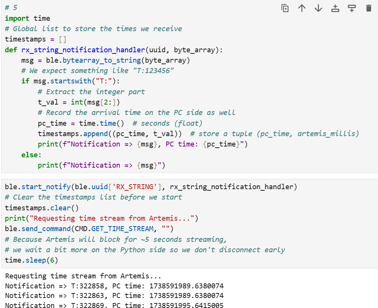Click the ble.send_command(CMD.GET_TIME_STREAM) line
Image resolution: width=378 pixels, height=308 pixels.
tap(89, 229)
